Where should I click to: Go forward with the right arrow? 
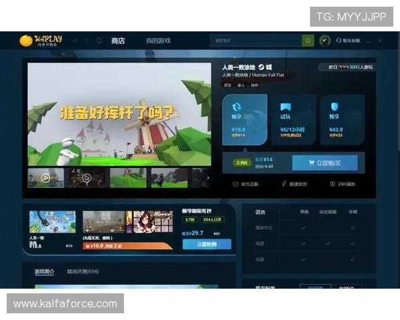[87, 41]
